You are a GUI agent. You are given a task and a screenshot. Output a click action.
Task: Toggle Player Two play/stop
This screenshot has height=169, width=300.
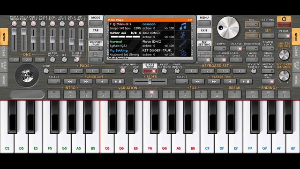[246, 81]
